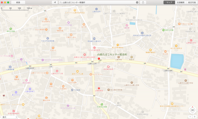Select the 山鹿市立山鹿小学校 school icon
The width and height of the screenshot is (198, 119).
[132, 83]
